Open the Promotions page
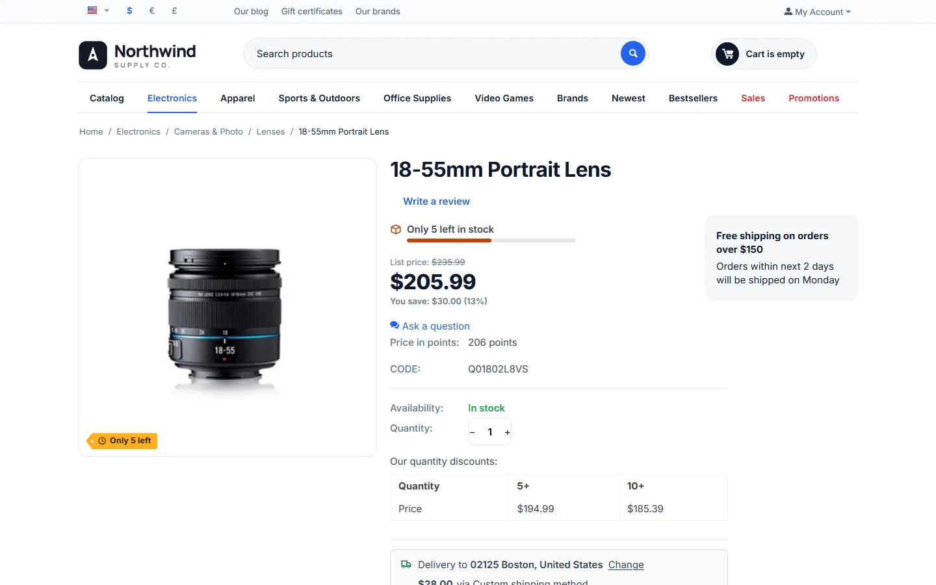 [x=814, y=98]
